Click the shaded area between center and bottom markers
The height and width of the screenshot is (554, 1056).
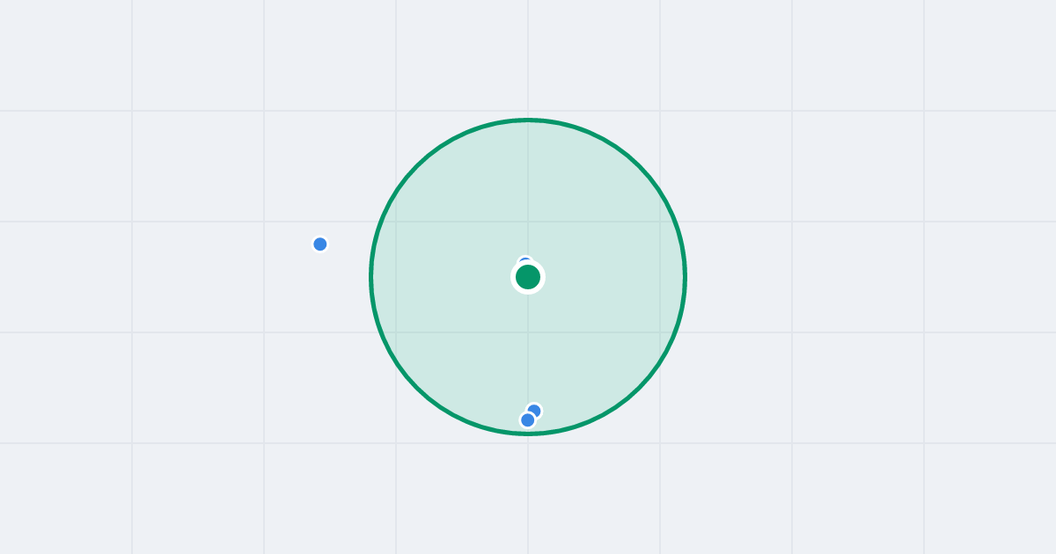click(528, 347)
